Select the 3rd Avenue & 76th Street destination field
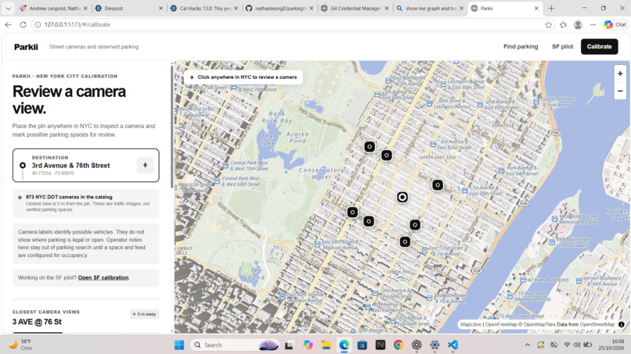 [x=85, y=166]
